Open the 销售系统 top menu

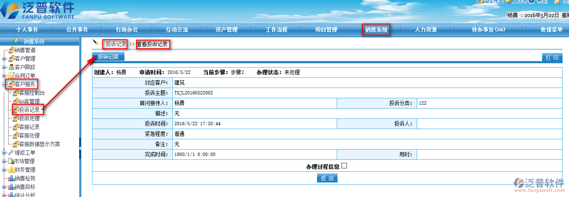click(376, 30)
